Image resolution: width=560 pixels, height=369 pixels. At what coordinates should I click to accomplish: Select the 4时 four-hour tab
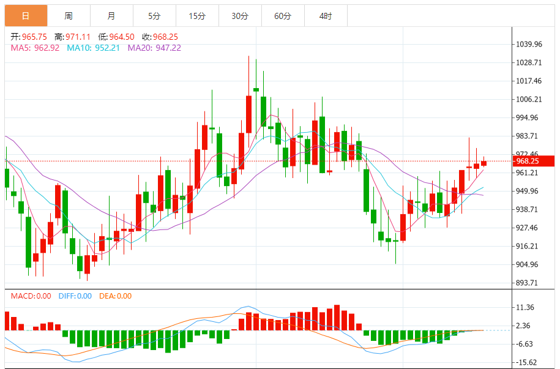pos(326,16)
